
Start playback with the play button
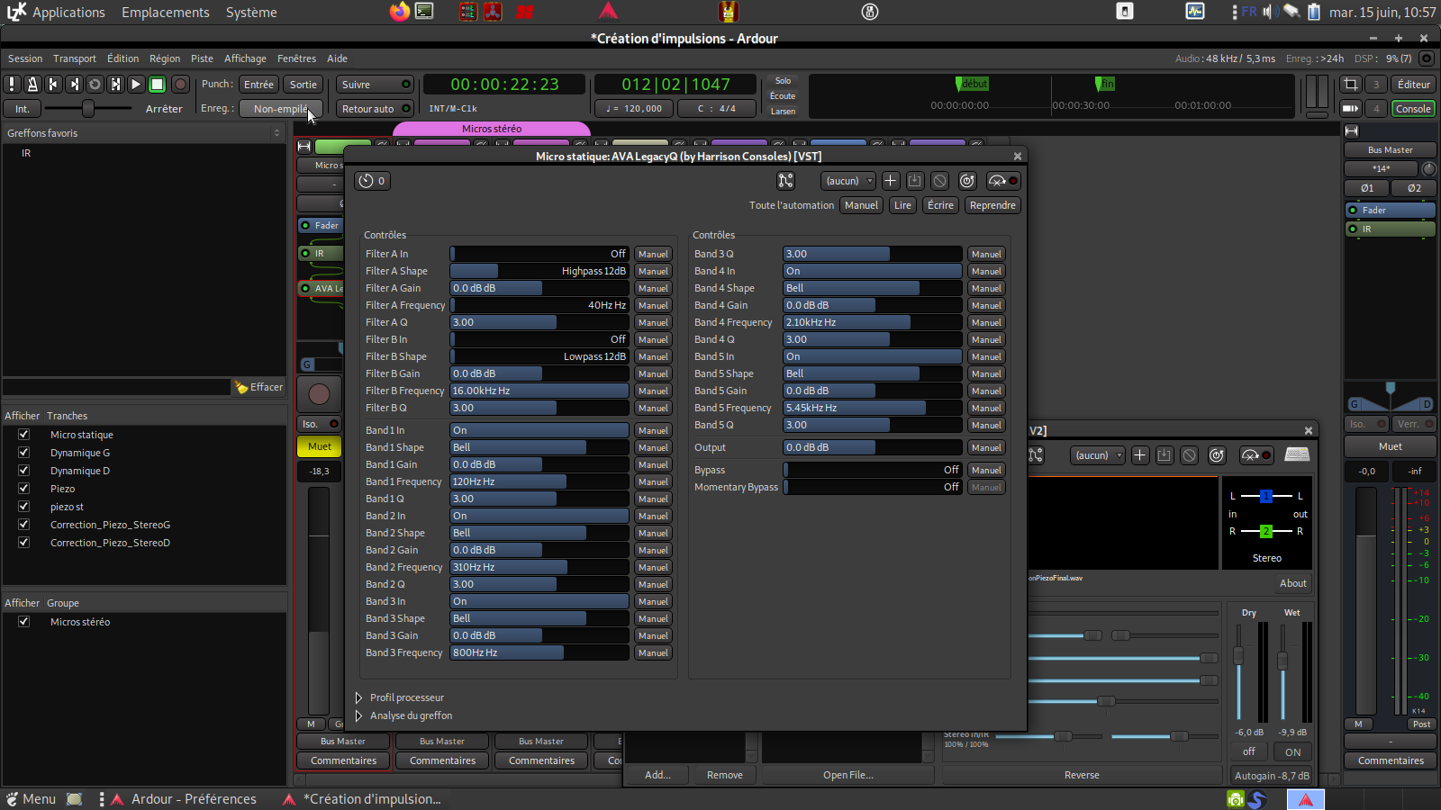point(136,84)
